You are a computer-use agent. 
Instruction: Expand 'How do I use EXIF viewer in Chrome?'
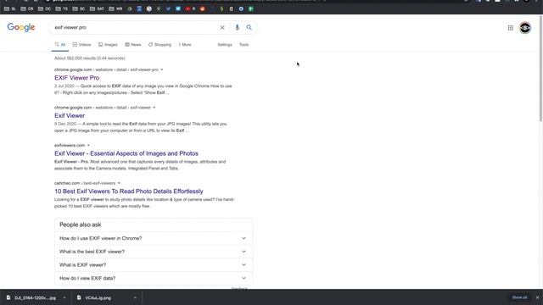pos(153,238)
